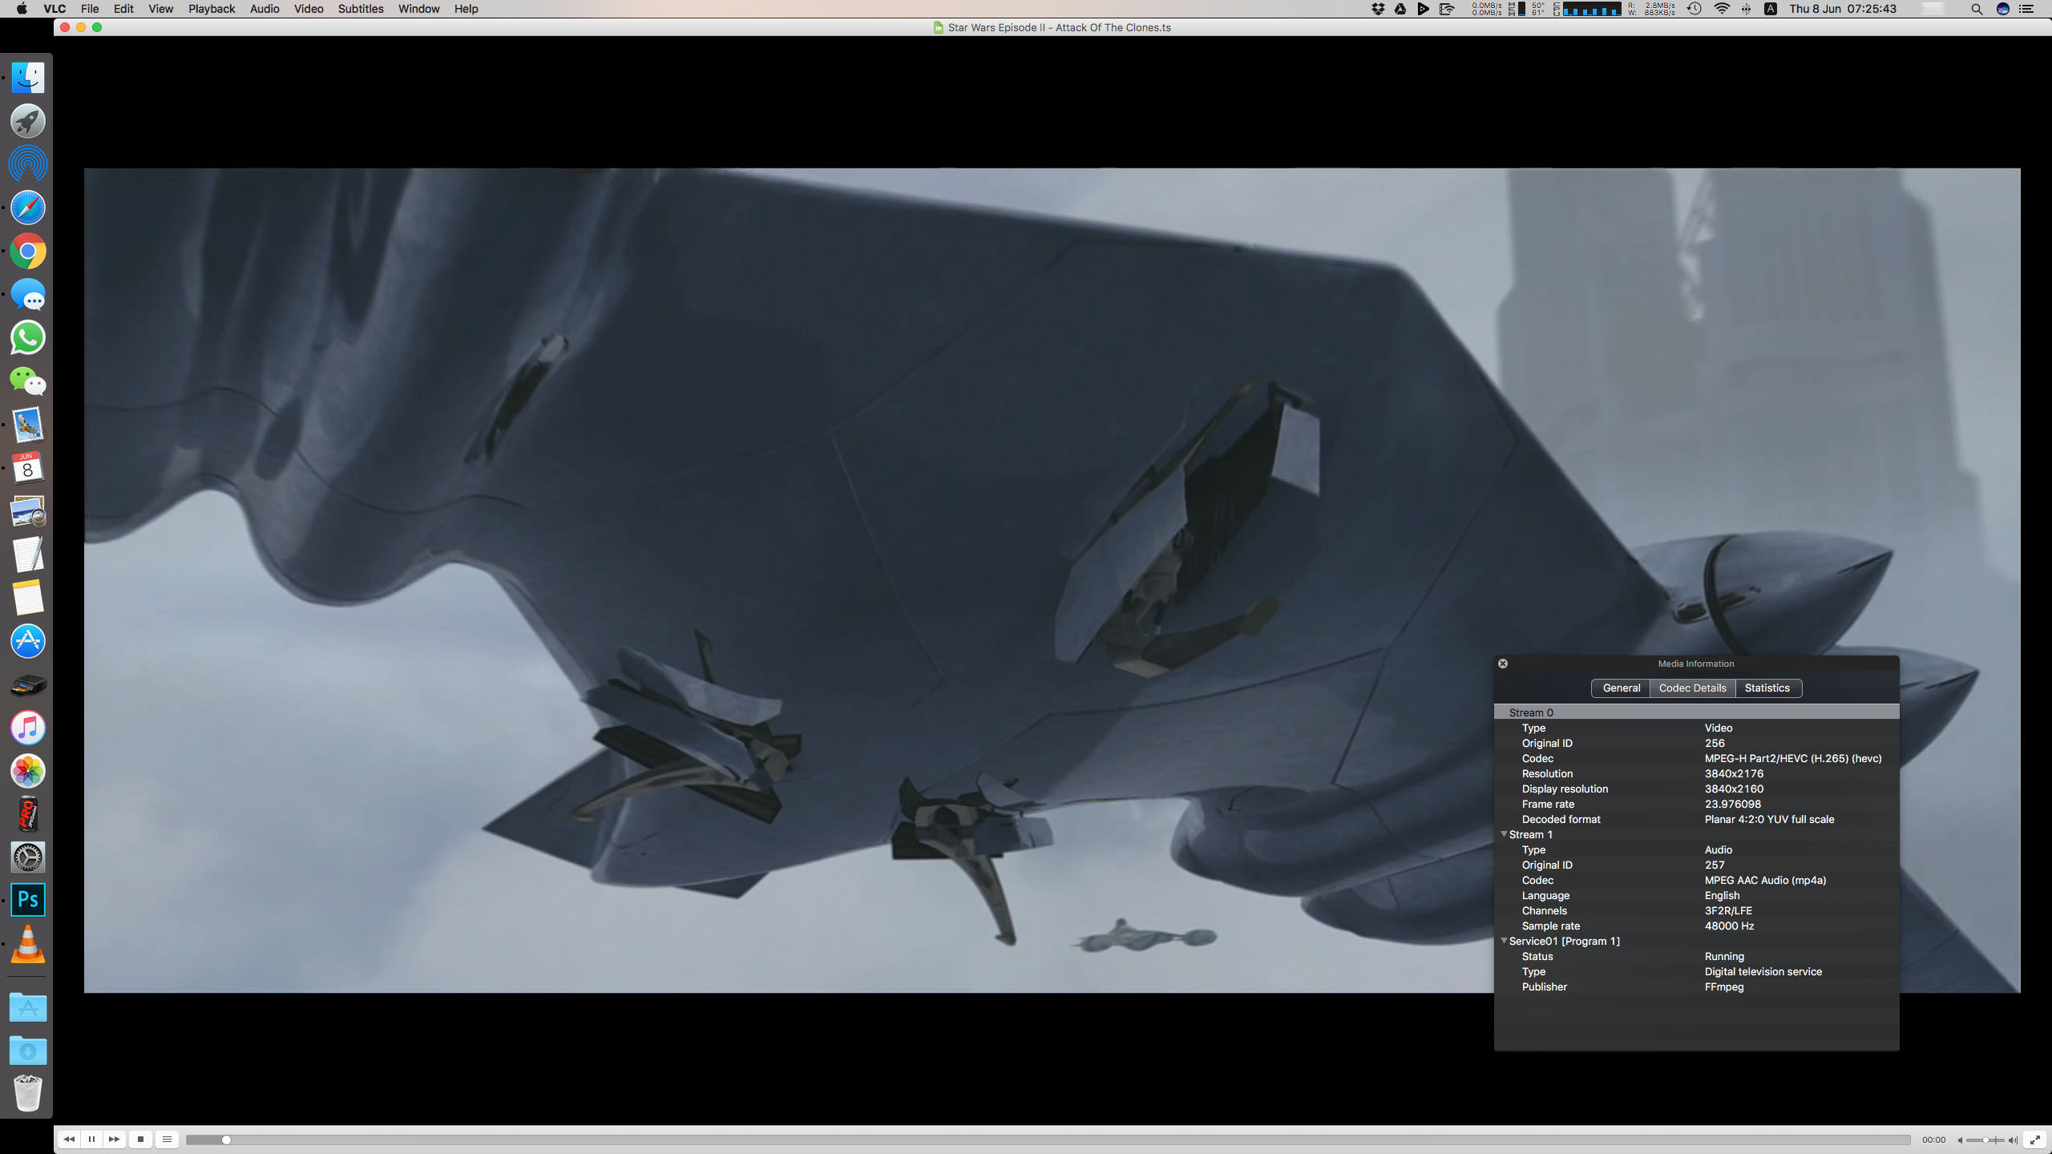Open Launchpad rocket icon in dock

27,121
